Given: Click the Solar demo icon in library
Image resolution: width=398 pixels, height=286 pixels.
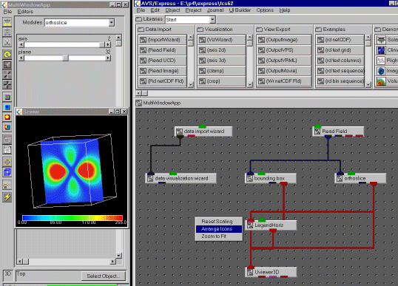Looking at the screenshot, I should pyautogui.click(x=381, y=40).
